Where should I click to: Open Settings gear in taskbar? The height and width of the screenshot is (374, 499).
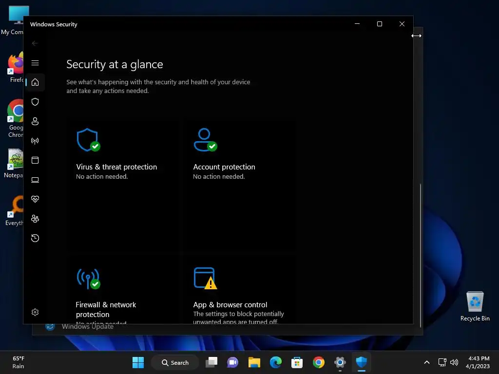(x=340, y=362)
